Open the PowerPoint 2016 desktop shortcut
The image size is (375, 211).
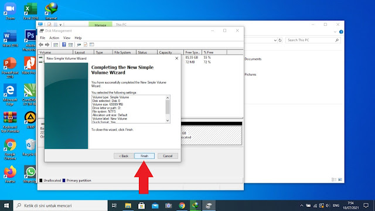coord(10,67)
